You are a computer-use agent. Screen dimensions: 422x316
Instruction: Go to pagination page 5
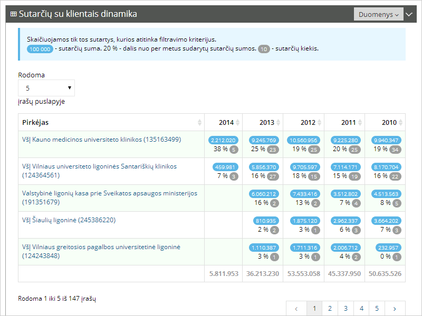pyautogui.click(x=377, y=309)
